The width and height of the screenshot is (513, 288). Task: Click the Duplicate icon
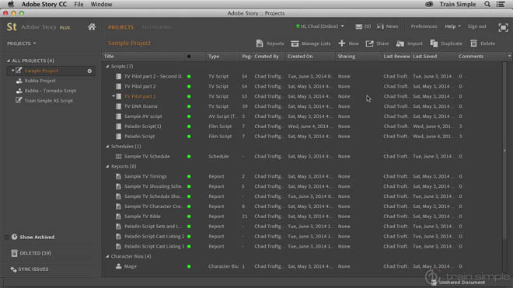tap(434, 43)
